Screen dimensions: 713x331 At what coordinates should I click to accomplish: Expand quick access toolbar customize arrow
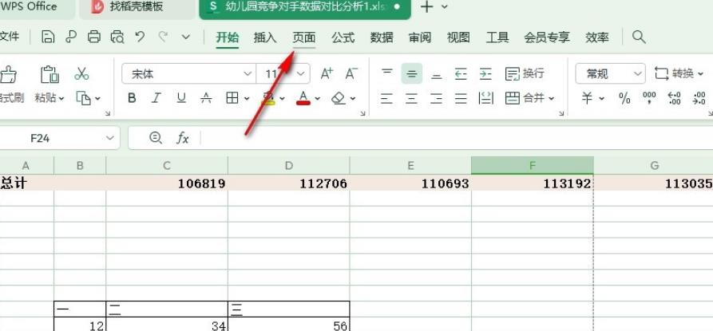tap(185, 37)
